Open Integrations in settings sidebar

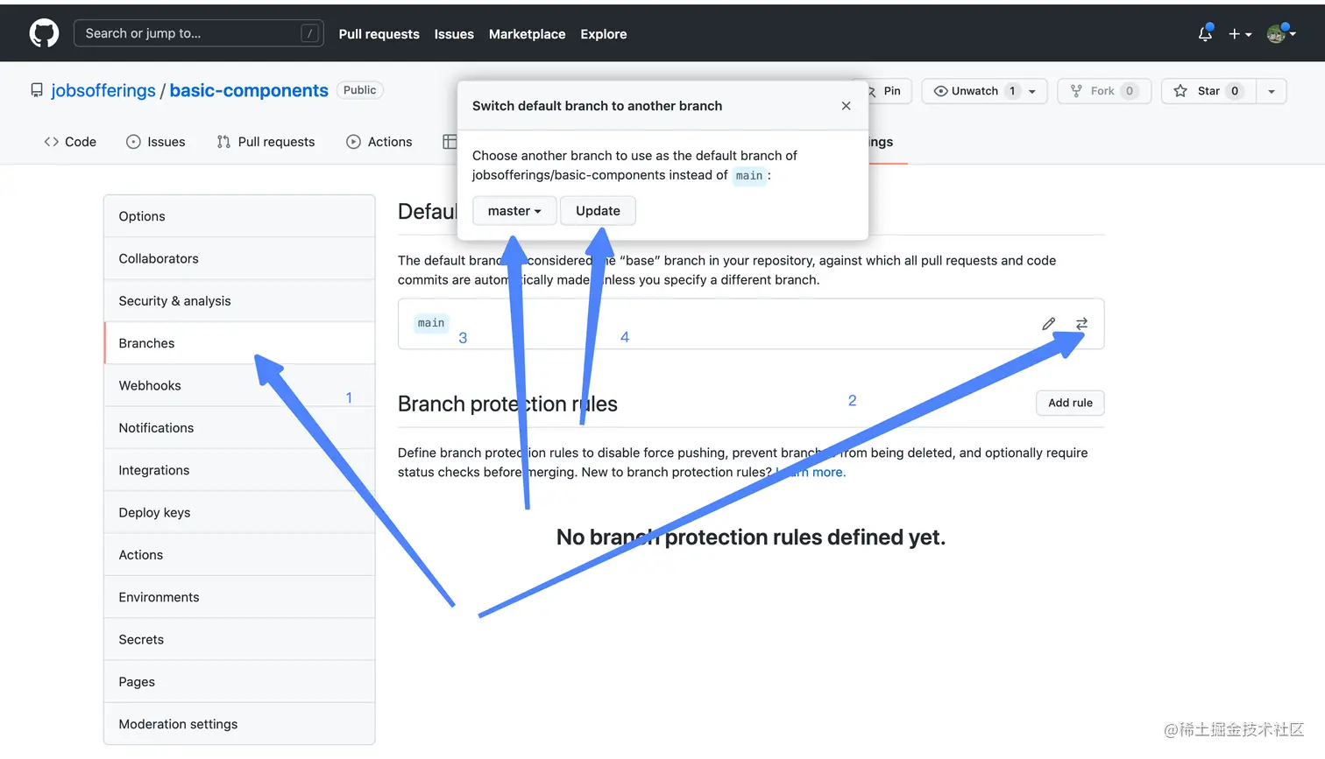[x=239, y=470]
